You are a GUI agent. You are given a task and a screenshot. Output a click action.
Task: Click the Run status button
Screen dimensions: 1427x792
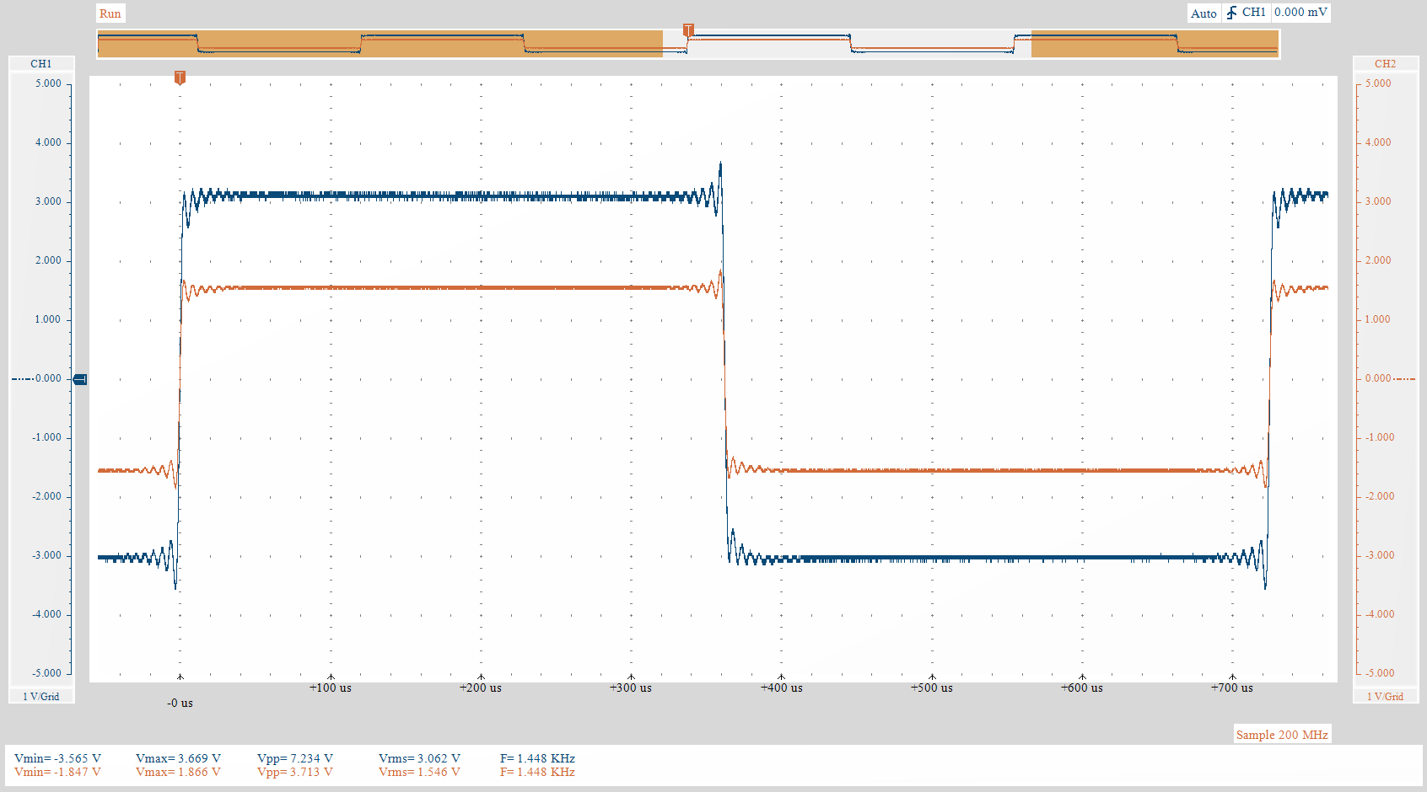click(x=110, y=13)
